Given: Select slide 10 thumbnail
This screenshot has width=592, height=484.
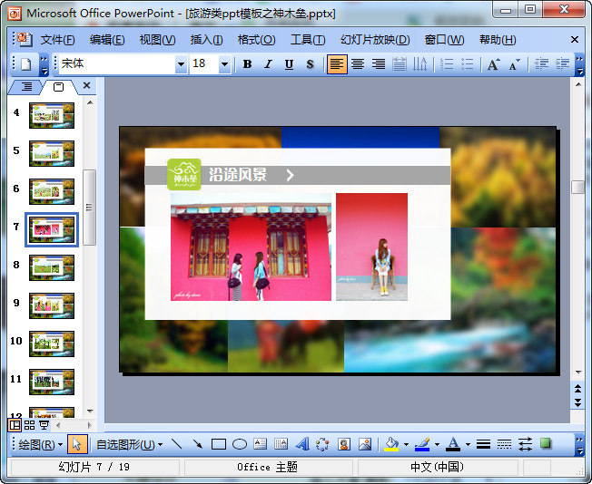Looking at the screenshot, I should pyautogui.click(x=52, y=344).
